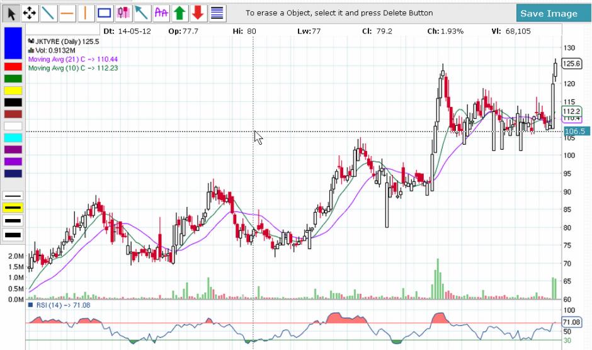
Task: Click the 106.5 crosshair price label
Action: coord(576,132)
